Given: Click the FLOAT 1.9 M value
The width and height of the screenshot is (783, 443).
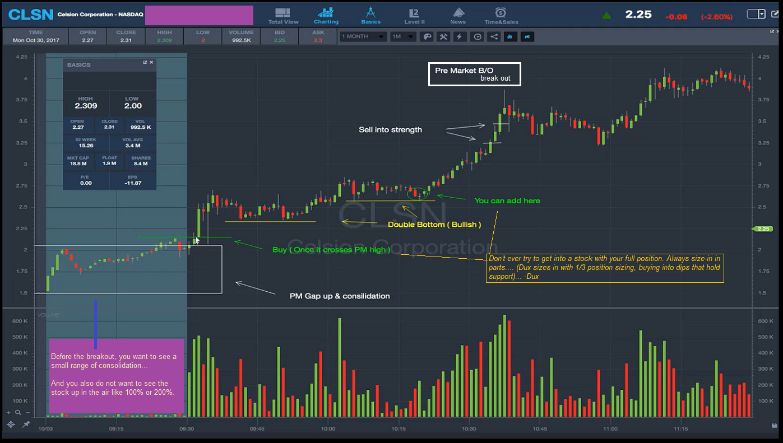Looking at the screenshot, I should point(110,161).
